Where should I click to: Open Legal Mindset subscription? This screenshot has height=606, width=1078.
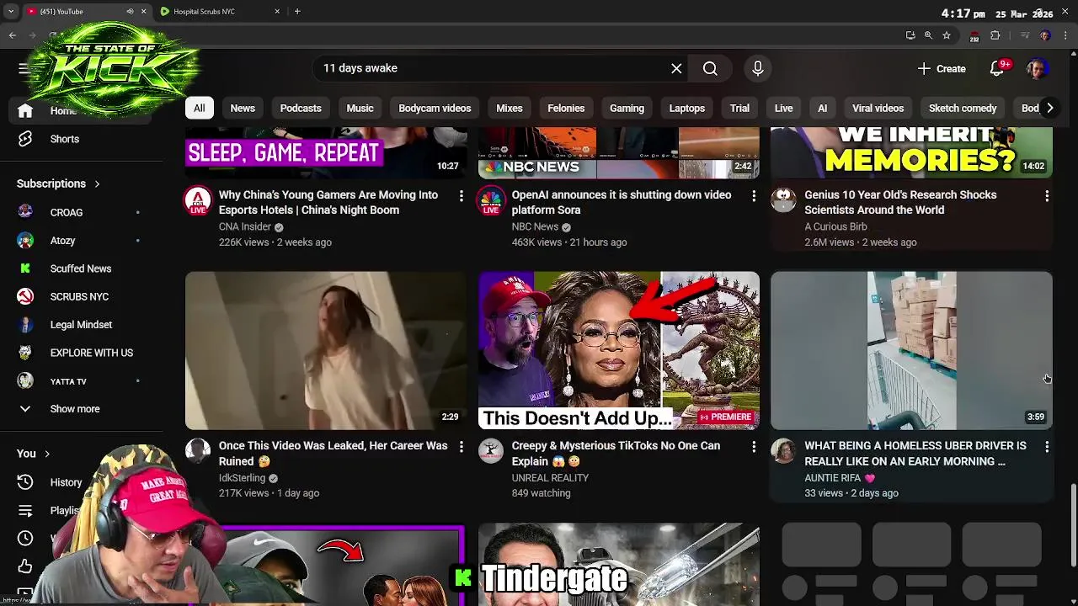(81, 325)
